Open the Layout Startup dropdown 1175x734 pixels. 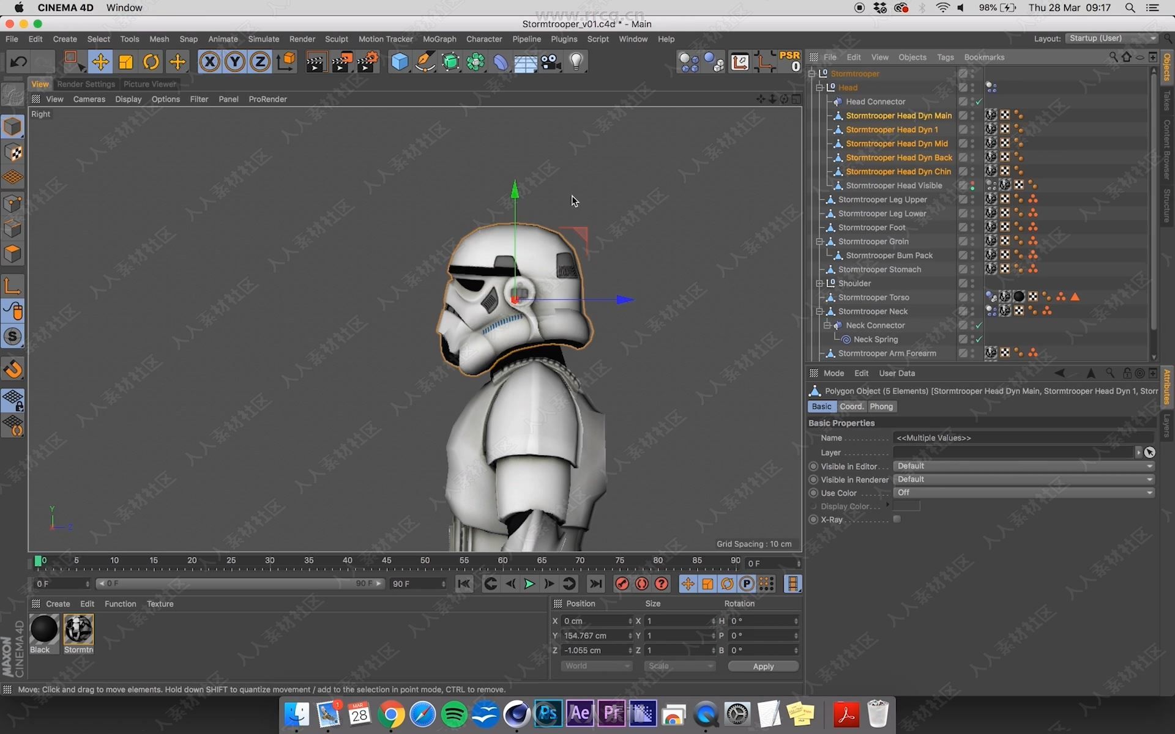point(1112,39)
